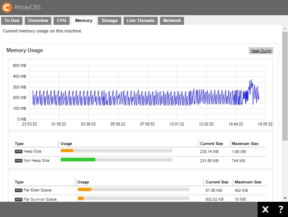
Task: Click the scrollbar down arrow
Action: tap(285, 198)
